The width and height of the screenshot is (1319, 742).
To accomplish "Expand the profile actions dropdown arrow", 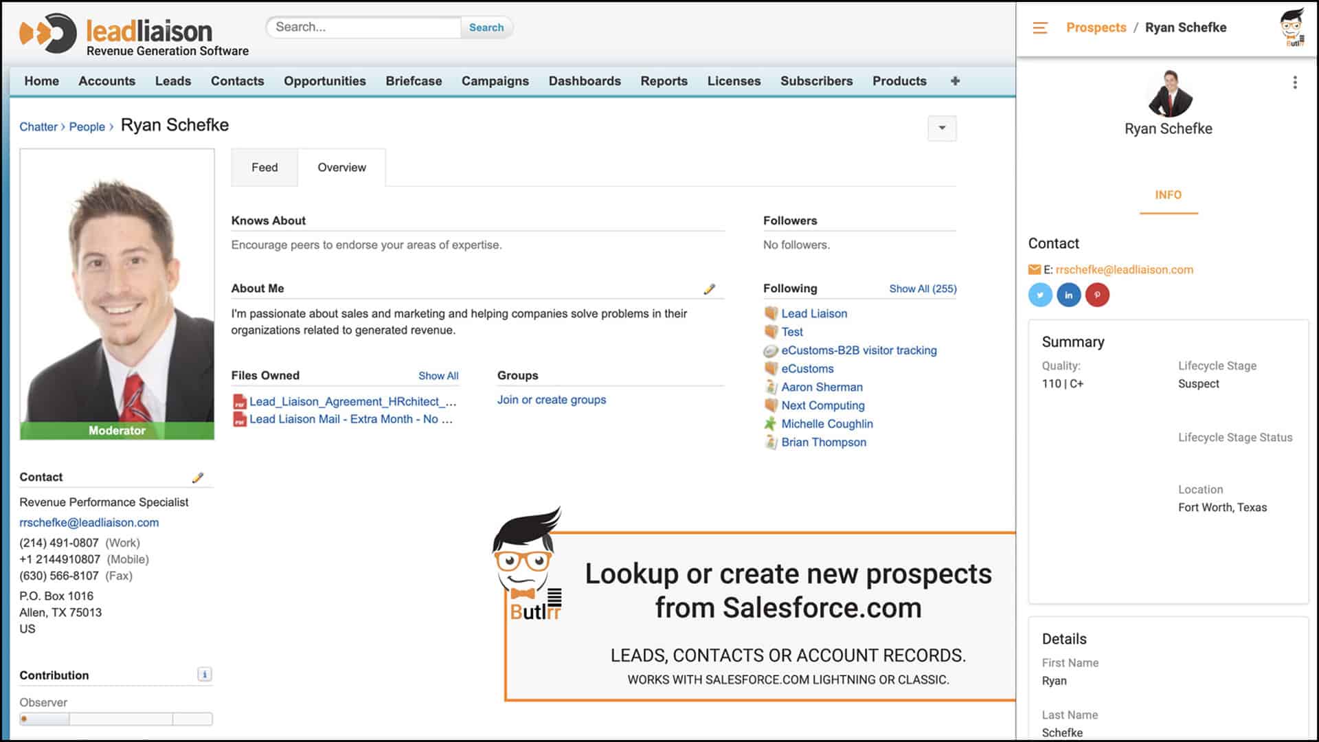I will point(942,128).
